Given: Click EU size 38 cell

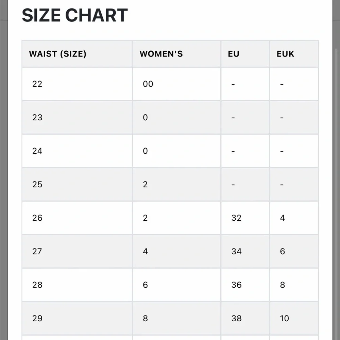Looking at the screenshot, I should (245, 318).
